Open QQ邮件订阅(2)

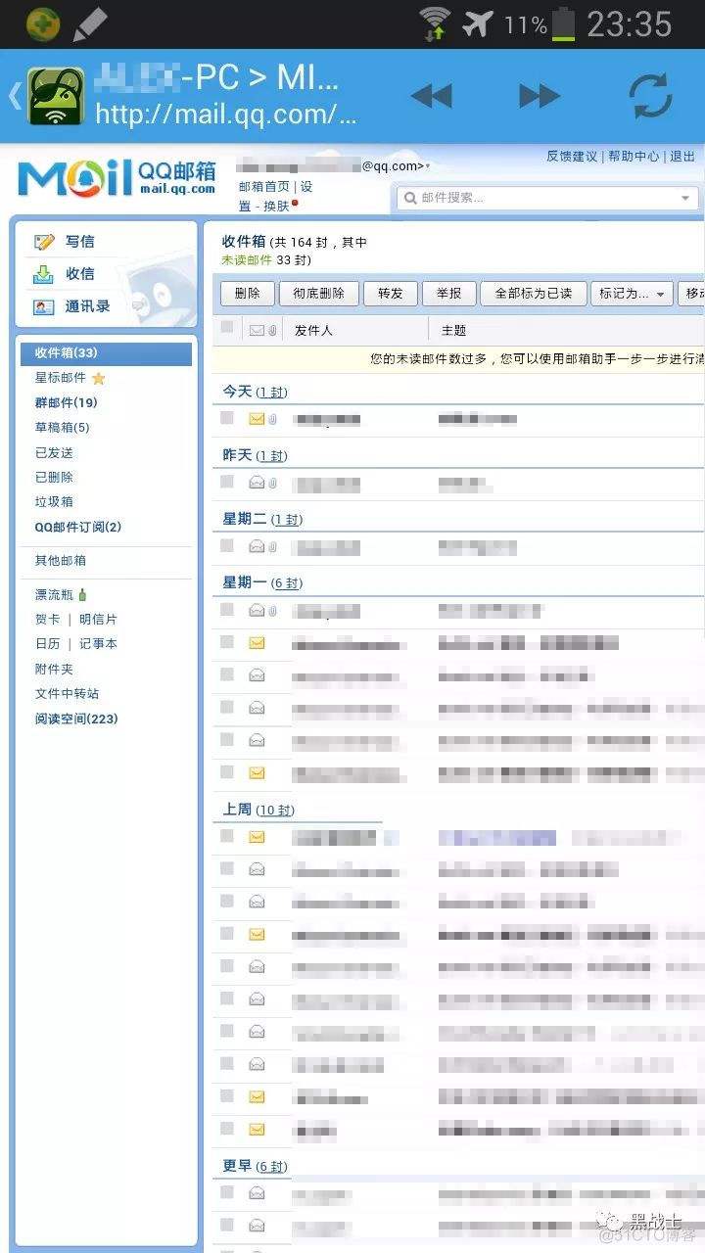coord(78,528)
